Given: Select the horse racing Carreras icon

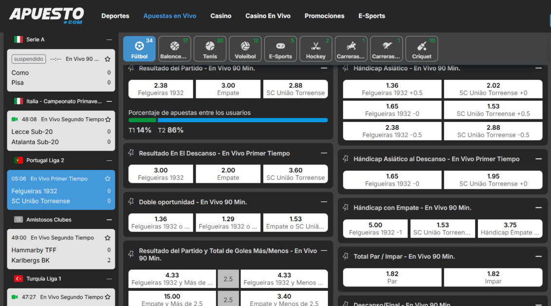Looking at the screenshot, I should (x=351, y=49).
